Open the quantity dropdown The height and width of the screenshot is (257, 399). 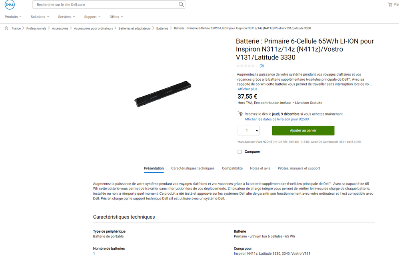point(249,131)
